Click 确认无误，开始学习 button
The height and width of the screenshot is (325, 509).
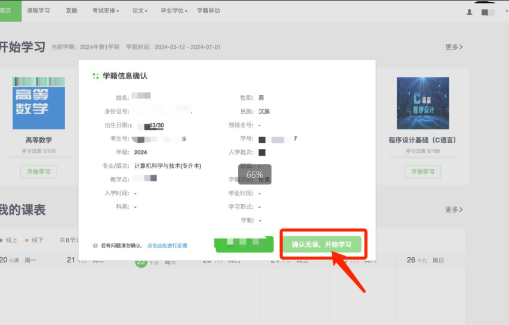pyautogui.click(x=322, y=245)
